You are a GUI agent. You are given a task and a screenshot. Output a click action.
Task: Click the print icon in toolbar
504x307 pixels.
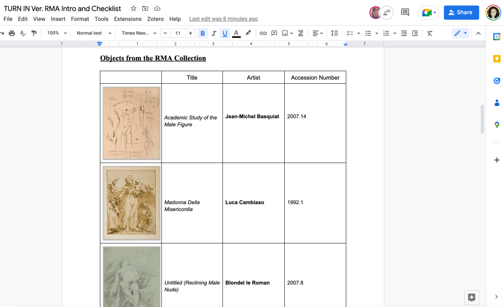(x=12, y=33)
